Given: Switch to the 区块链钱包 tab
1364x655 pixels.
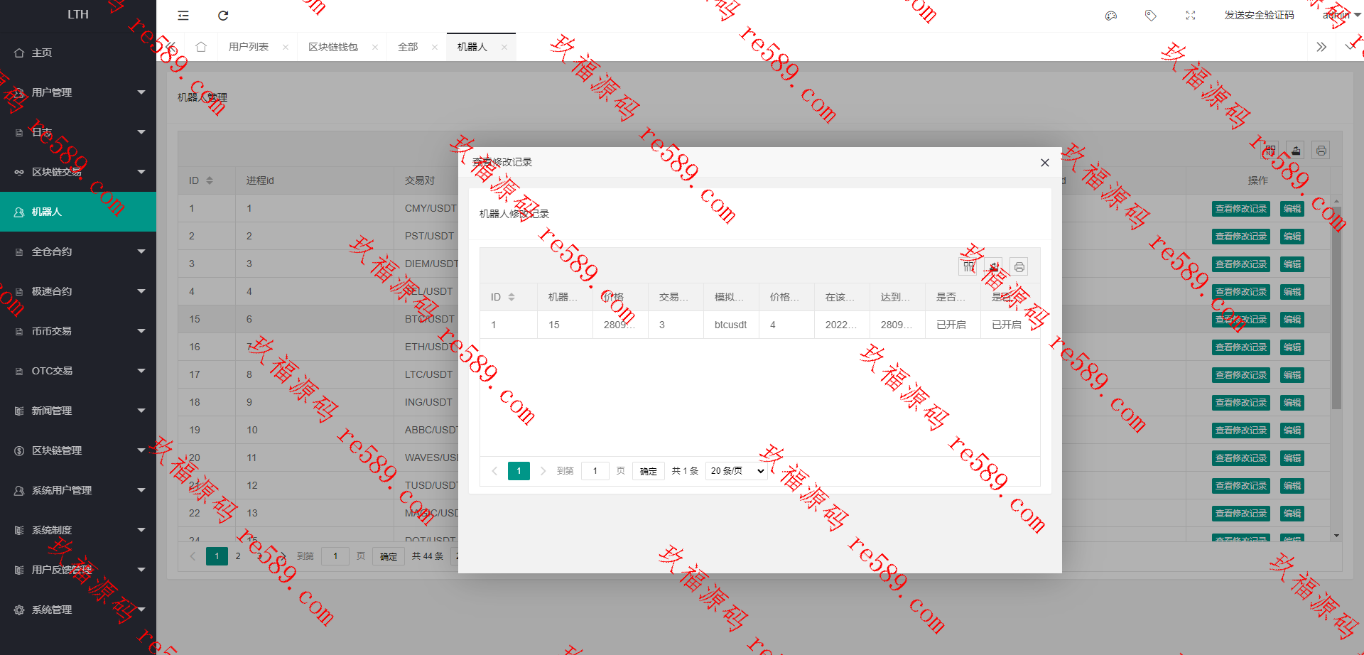Looking at the screenshot, I should pyautogui.click(x=333, y=47).
